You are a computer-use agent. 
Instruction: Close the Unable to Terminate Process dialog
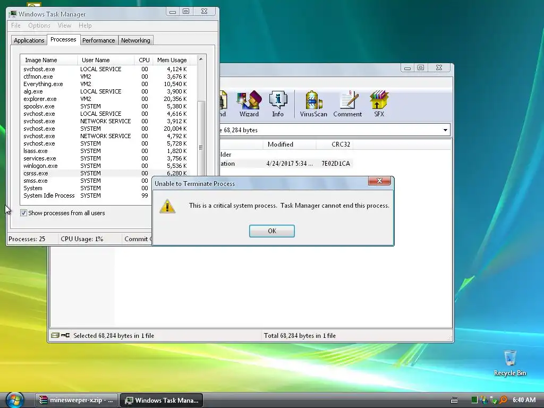point(379,181)
